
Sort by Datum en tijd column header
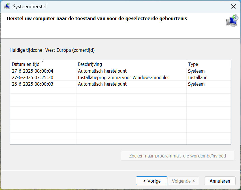[x=26, y=64]
